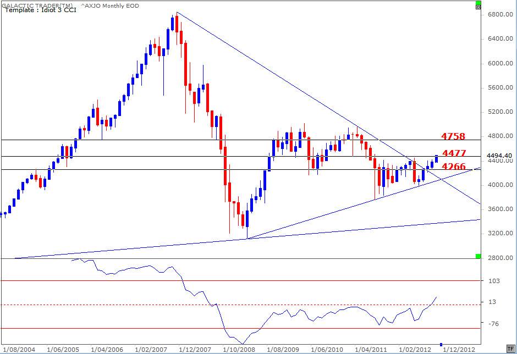Click the 1/06/2010 date label

click(327, 350)
